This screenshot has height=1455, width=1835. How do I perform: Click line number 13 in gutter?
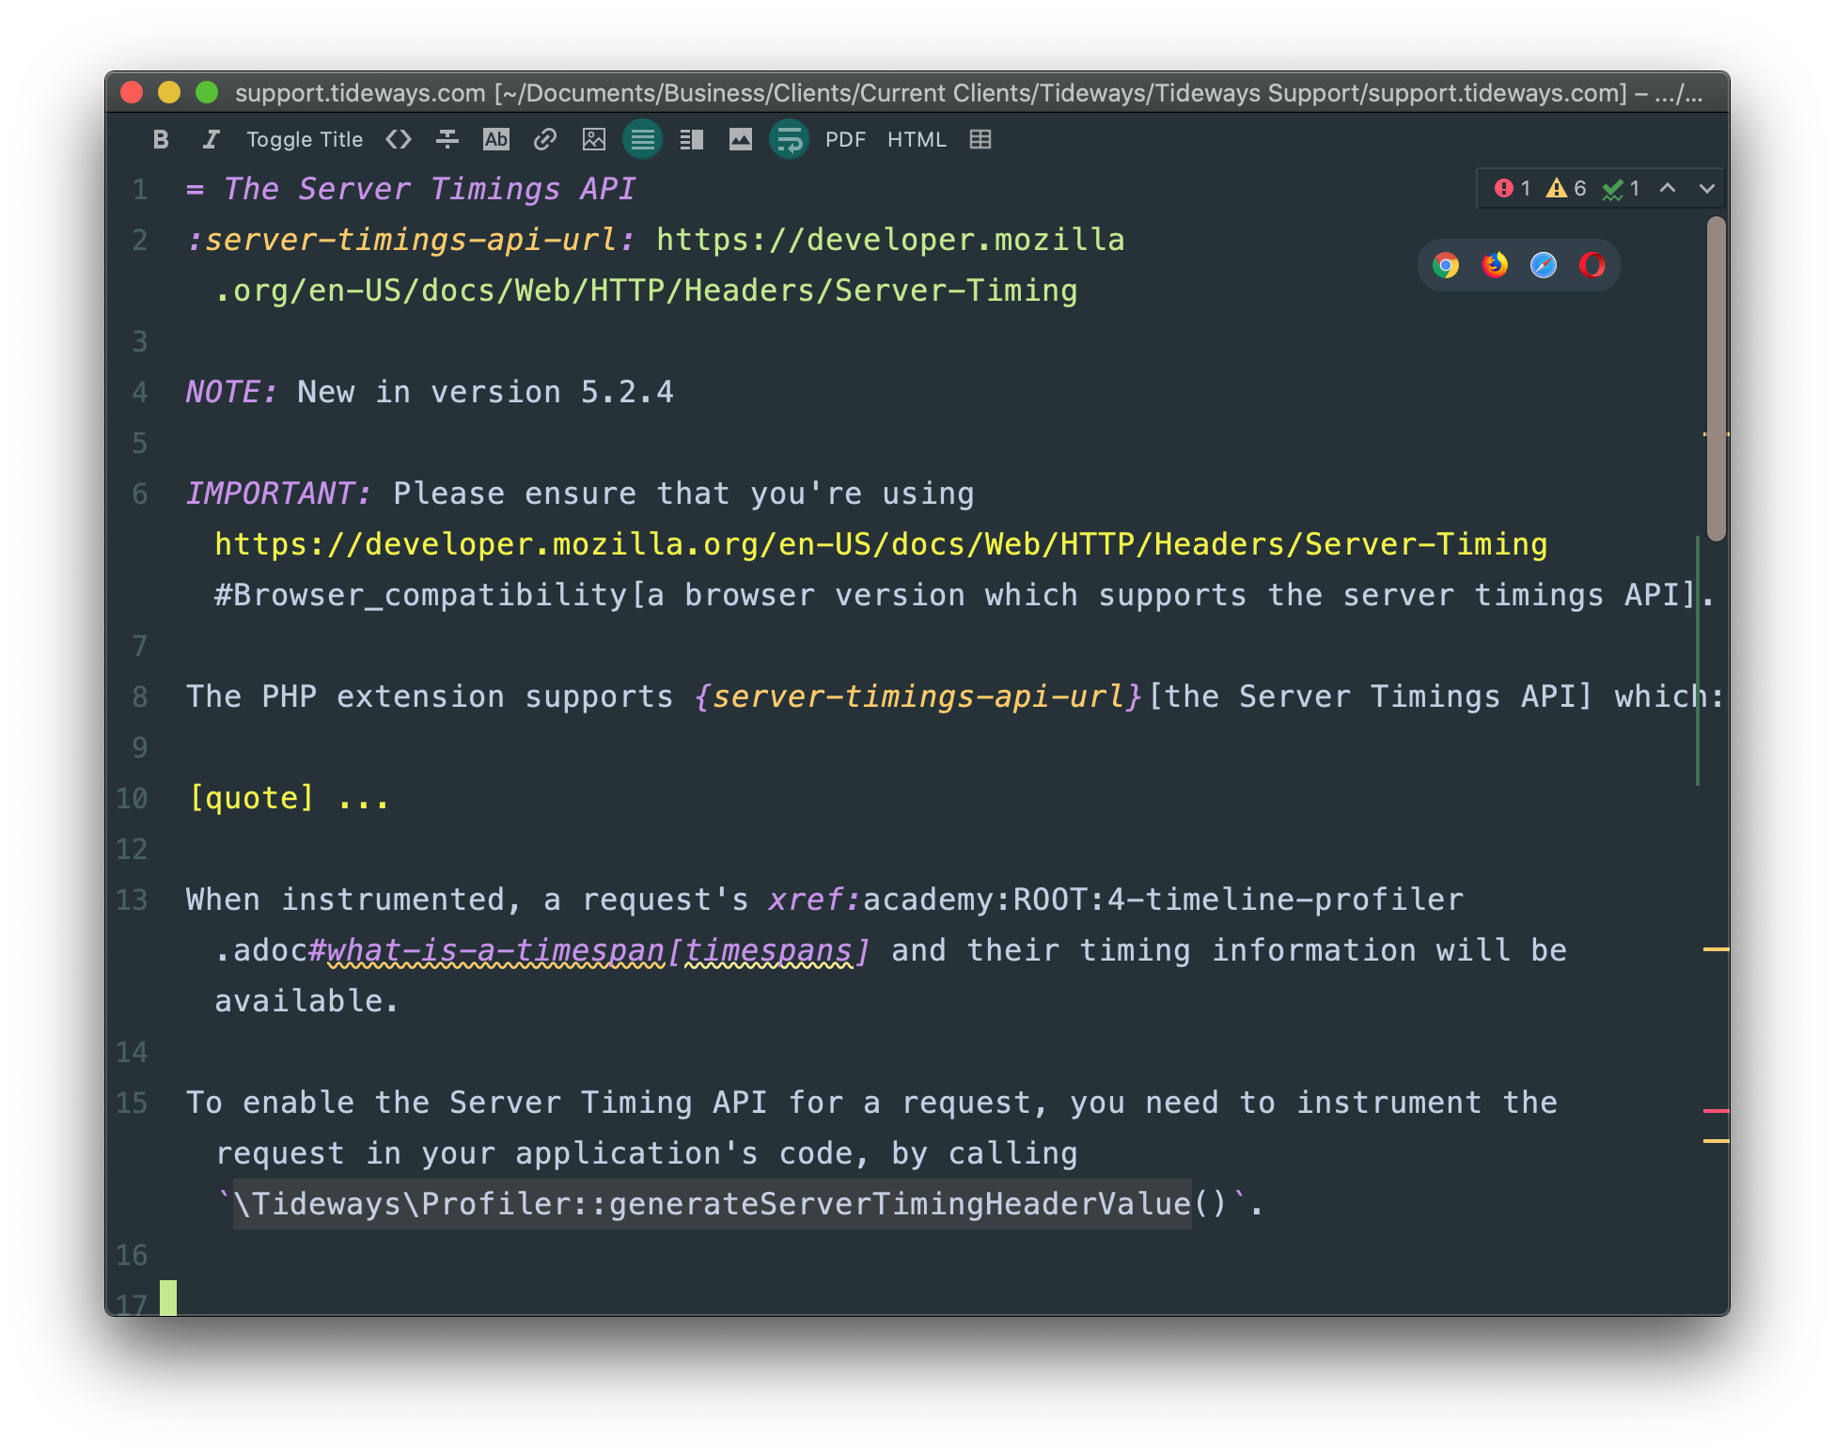tap(132, 900)
